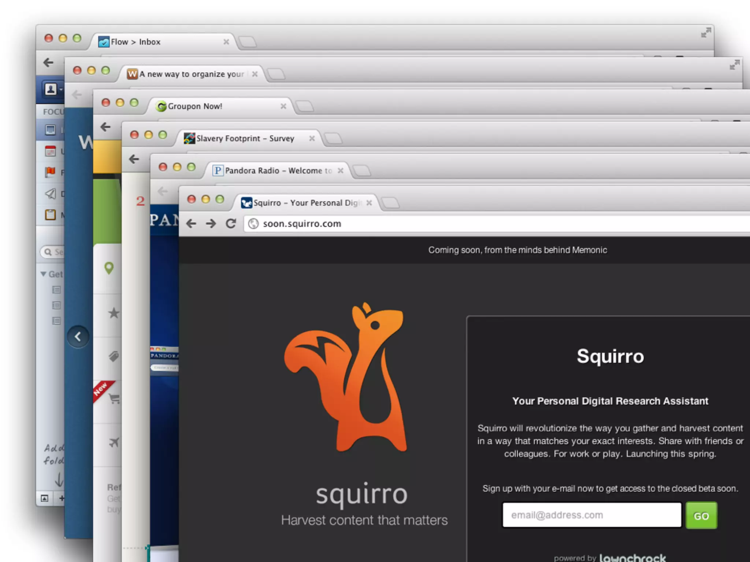750x562 pixels.
Task: Click the airplane icon in Groupon sidebar
Action: pyautogui.click(x=114, y=442)
